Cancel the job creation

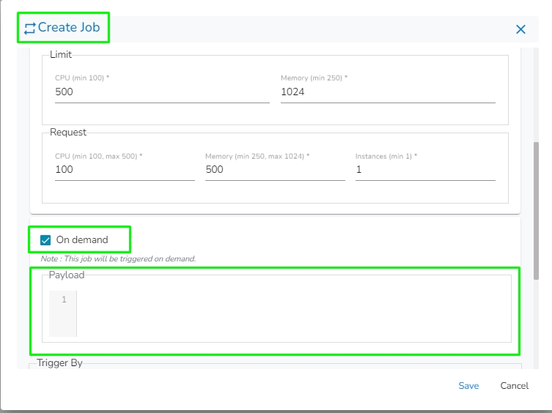coord(514,386)
